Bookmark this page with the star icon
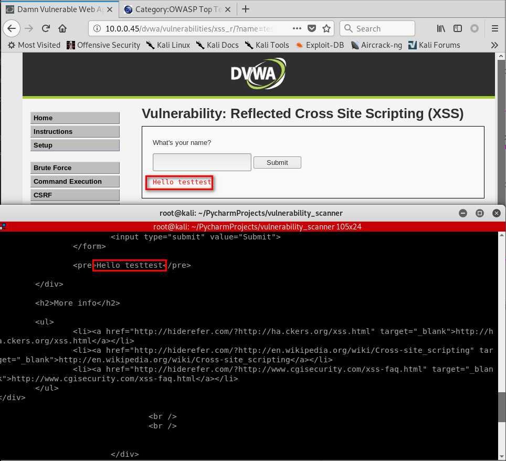This screenshot has height=461, width=506. (x=326, y=28)
